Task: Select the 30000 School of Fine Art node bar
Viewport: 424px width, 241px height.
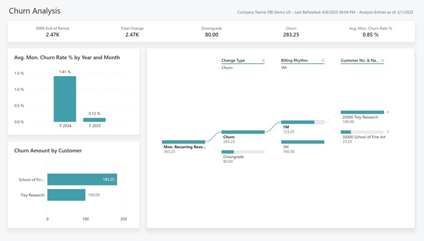Action: pyautogui.click(x=362, y=132)
